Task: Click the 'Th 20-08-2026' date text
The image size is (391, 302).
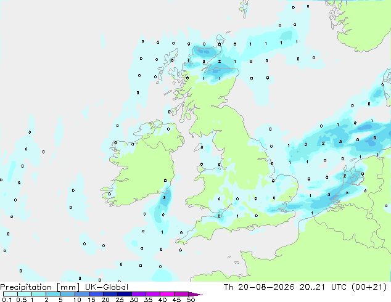Action: [x=259, y=287]
